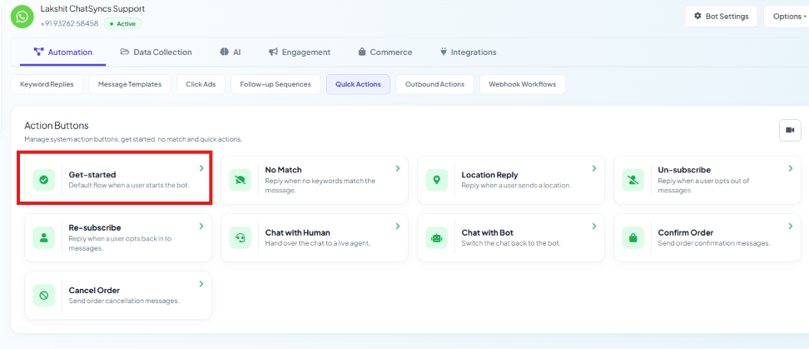Switch to the Data Collection tab
The width and height of the screenshot is (809, 349).
[x=156, y=52]
